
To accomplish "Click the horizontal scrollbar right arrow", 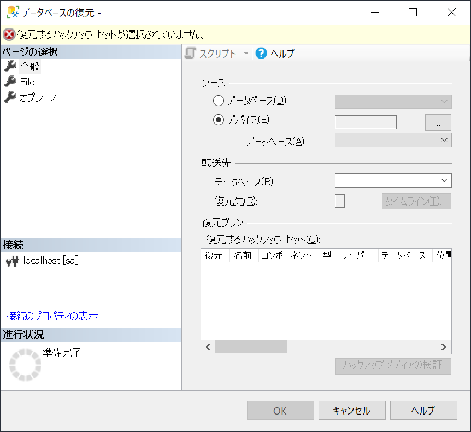I will coord(444,347).
